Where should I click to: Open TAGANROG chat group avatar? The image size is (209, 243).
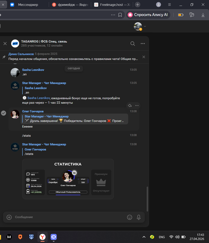pyautogui.click(x=15, y=43)
